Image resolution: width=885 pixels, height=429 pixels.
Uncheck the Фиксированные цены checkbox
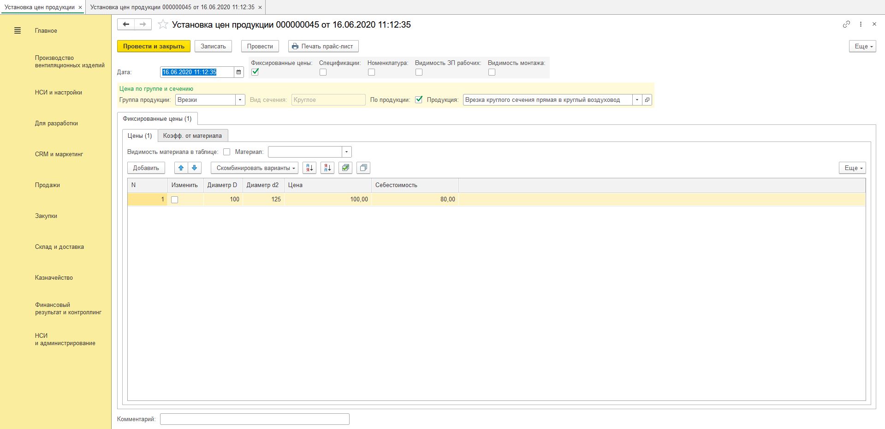click(x=255, y=72)
